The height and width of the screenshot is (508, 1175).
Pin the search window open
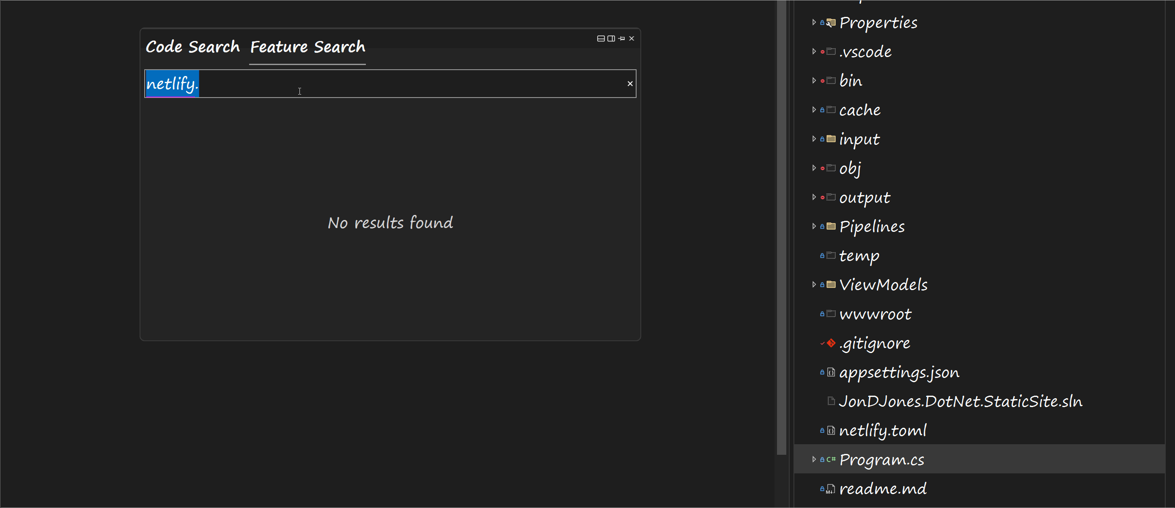[621, 39]
